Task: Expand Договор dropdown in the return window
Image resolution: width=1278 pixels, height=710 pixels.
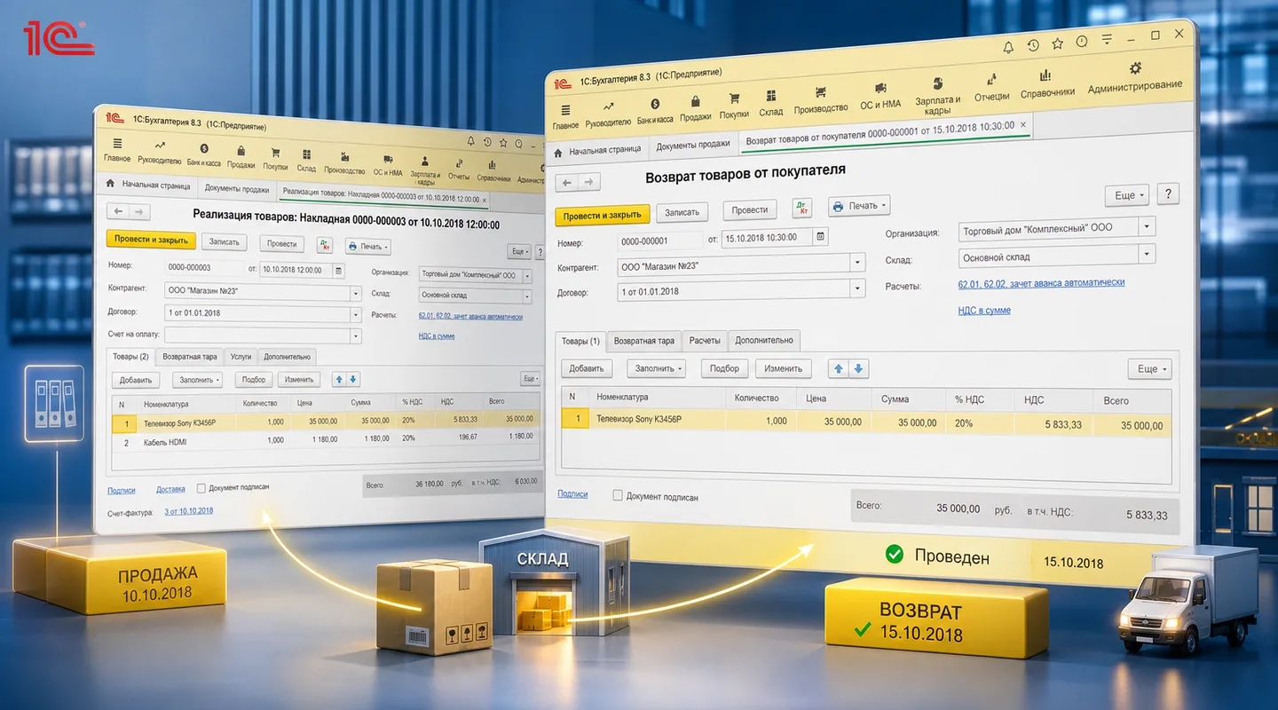Action: click(857, 288)
